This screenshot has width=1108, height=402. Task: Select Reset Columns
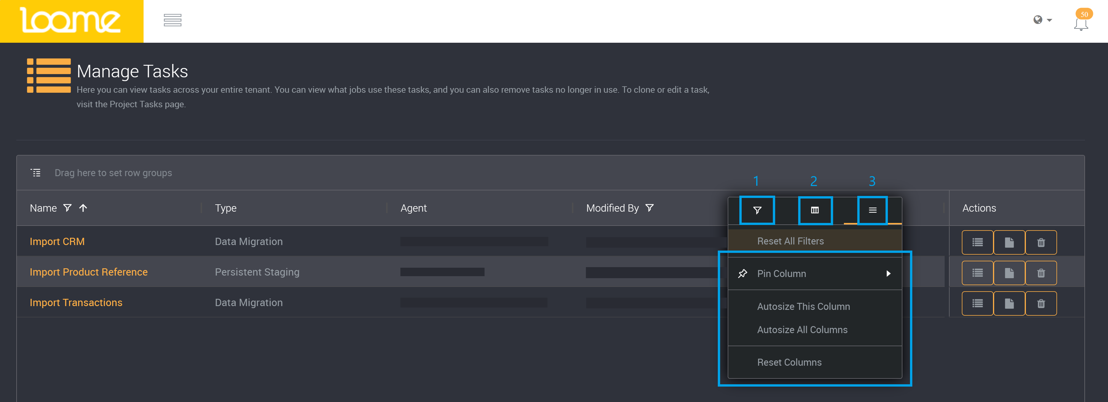(x=815, y=362)
